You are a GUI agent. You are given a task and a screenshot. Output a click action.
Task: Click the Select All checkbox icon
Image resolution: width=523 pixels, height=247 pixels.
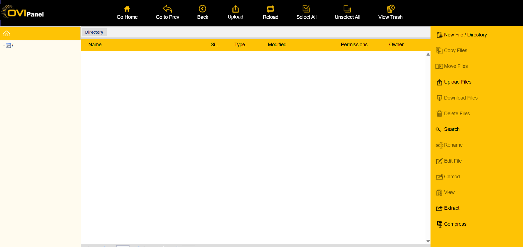[306, 9]
